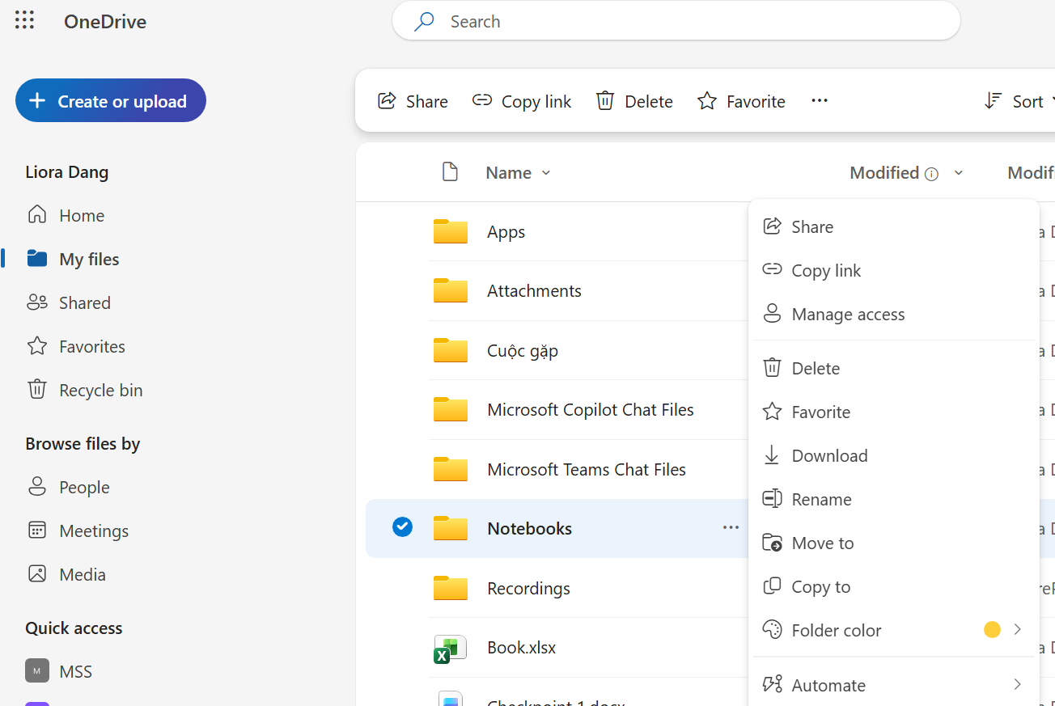
Task: Click the OneDrive title link
Action: pos(105,22)
